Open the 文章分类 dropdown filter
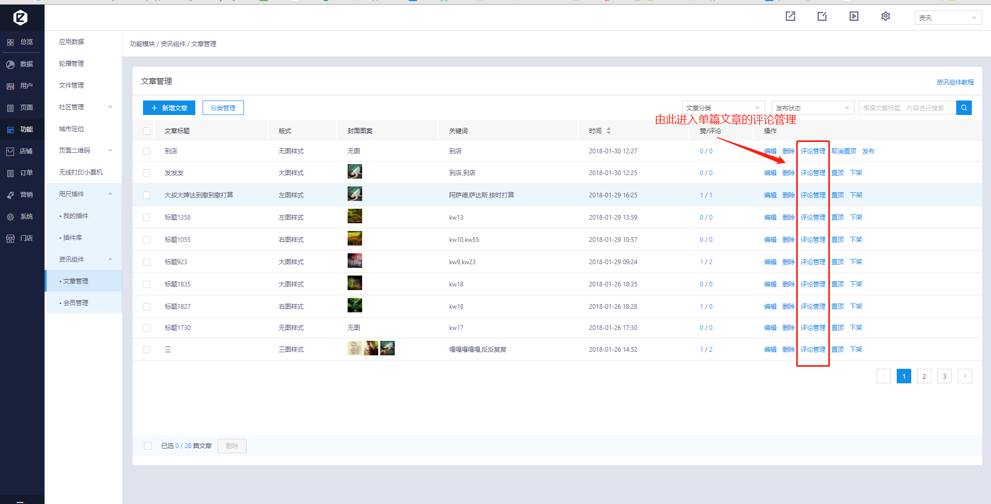Viewport: 991px width, 504px height. [x=723, y=108]
